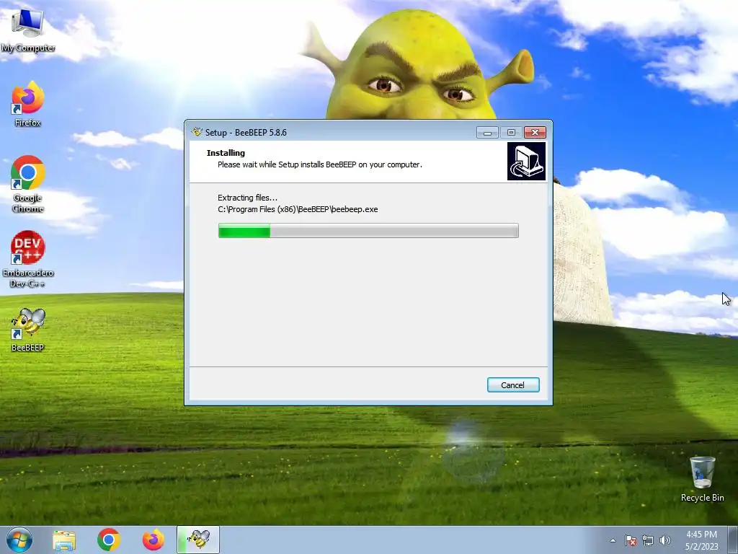
Task: Select the Embarcadero Dev-C++ desktop shortcut
Action: pyautogui.click(x=28, y=259)
